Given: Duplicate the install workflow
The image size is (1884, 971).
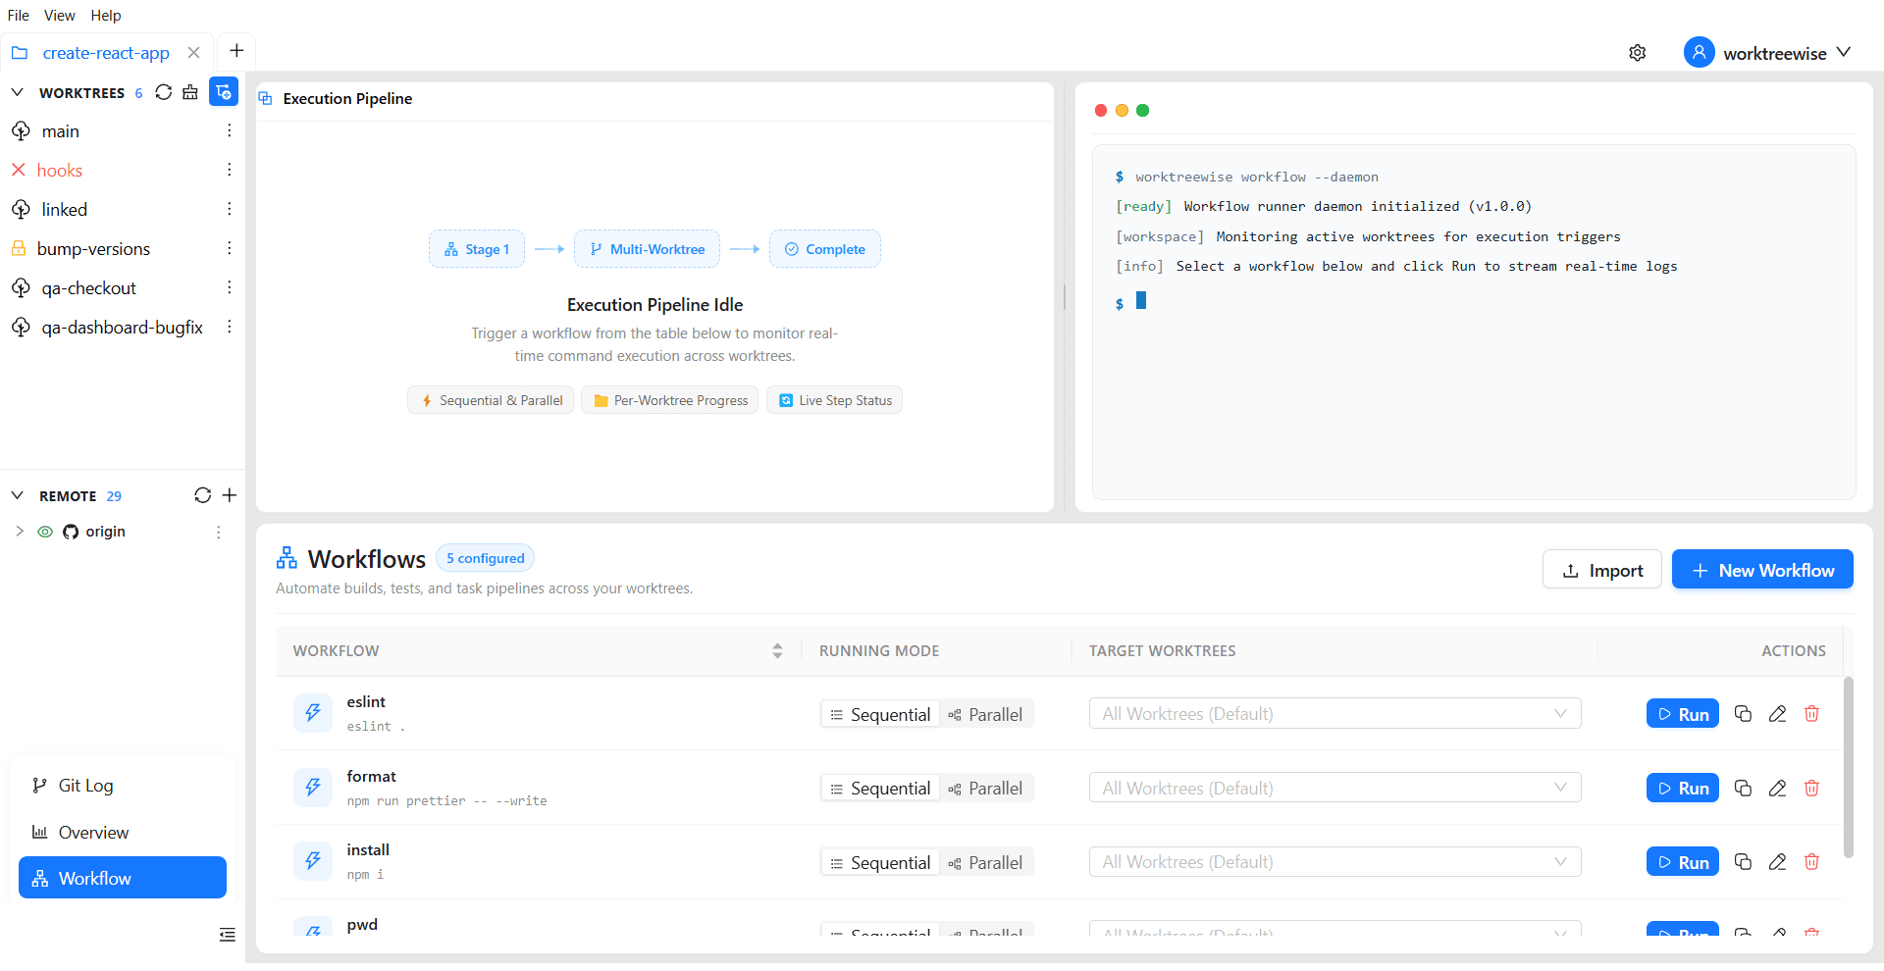Looking at the screenshot, I should pyautogui.click(x=1743, y=862).
